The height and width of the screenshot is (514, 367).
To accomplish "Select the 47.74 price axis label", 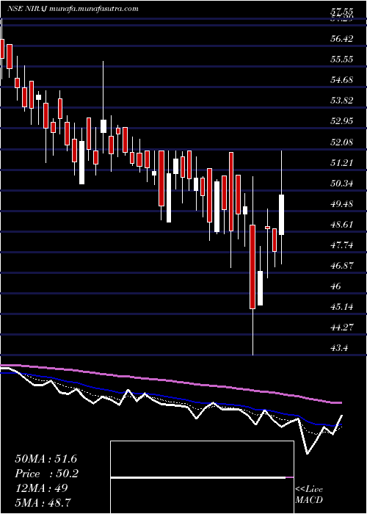I will tap(342, 245).
